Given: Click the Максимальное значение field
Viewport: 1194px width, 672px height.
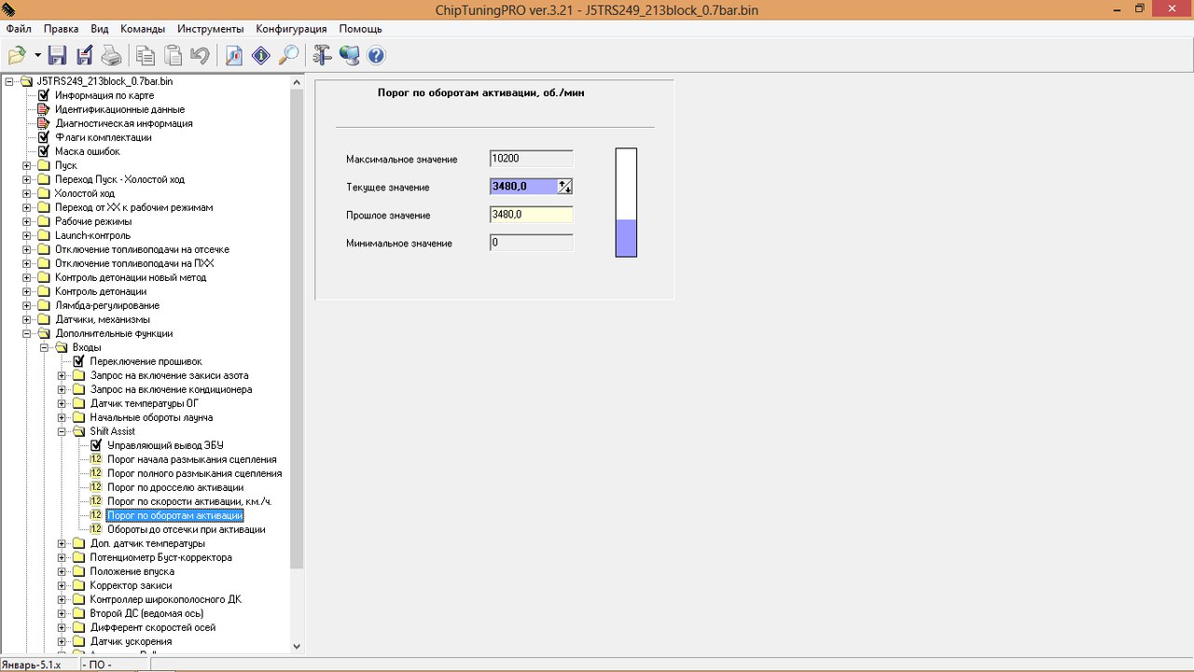Looking at the screenshot, I should point(531,159).
